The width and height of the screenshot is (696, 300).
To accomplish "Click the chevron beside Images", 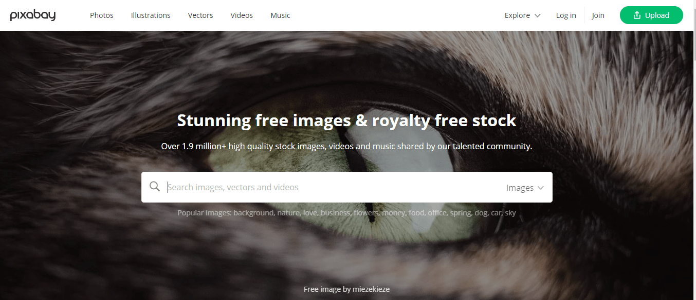I will pos(540,188).
